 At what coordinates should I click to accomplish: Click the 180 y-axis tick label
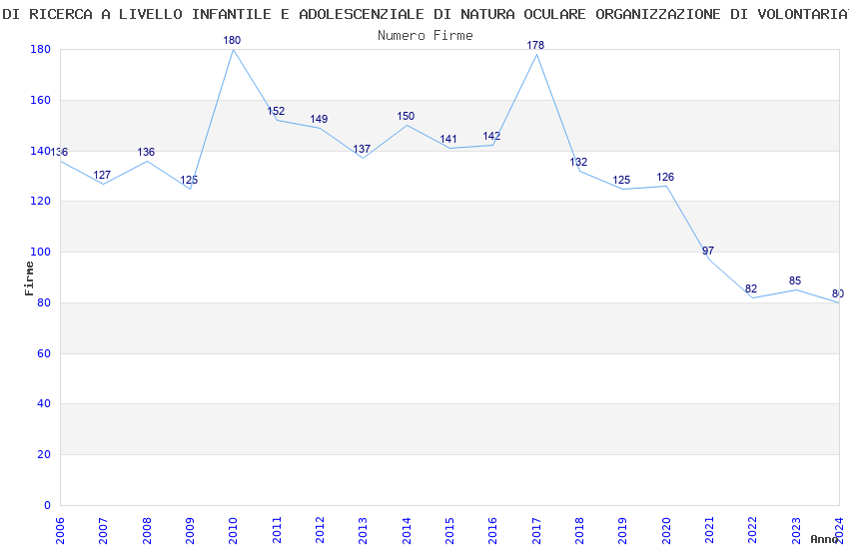(40, 49)
